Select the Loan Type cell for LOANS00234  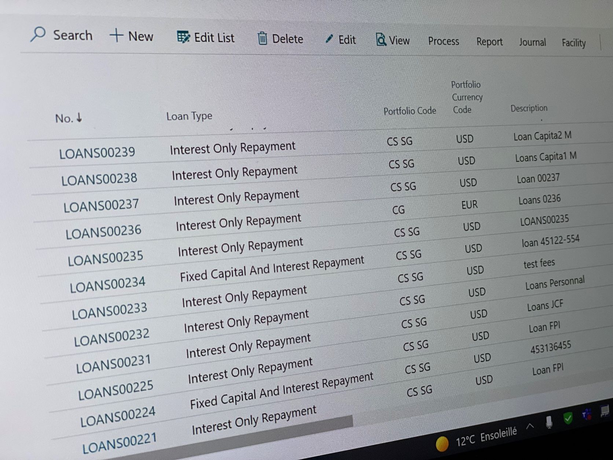(272, 269)
